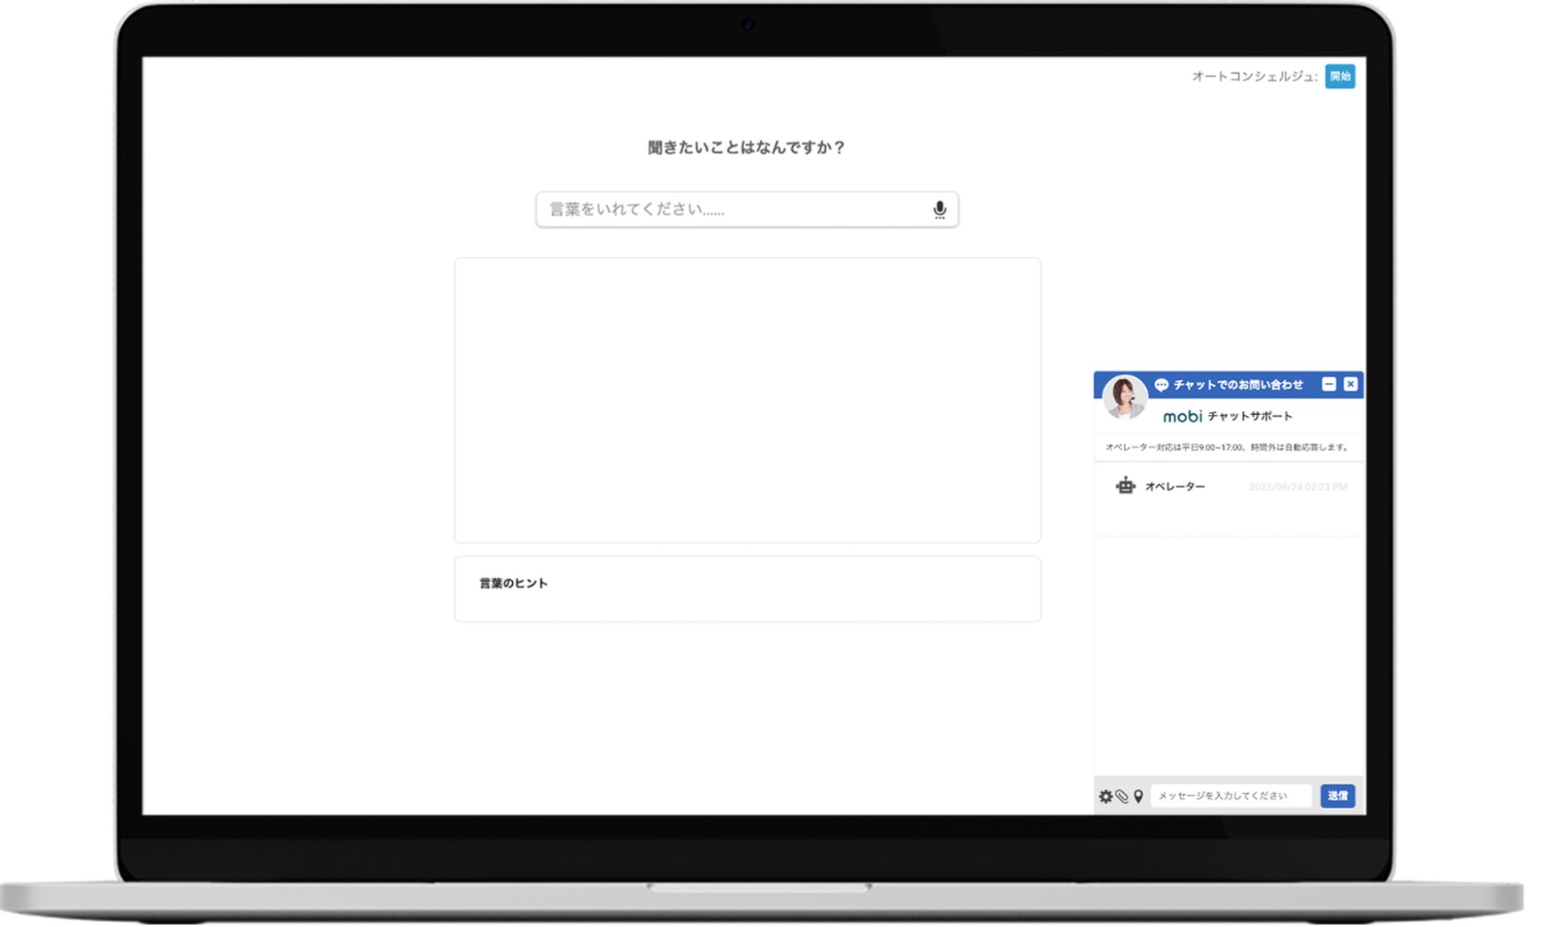Image resolution: width=1565 pixels, height=927 pixels.
Task: Click the オペレーター message sender name
Action: (x=1174, y=486)
